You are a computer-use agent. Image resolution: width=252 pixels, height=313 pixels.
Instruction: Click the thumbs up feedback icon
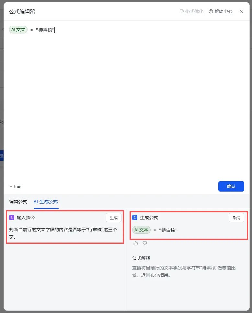(136, 243)
